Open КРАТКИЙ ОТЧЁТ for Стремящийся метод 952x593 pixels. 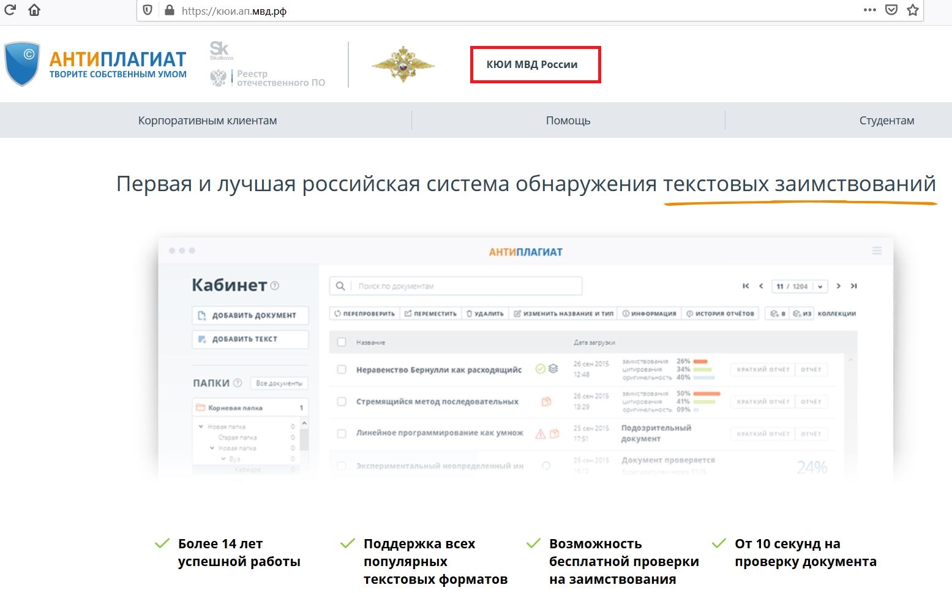[762, 402]
